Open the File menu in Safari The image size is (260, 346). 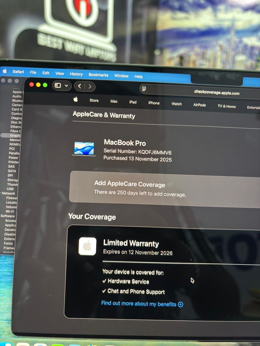[33, 72]
